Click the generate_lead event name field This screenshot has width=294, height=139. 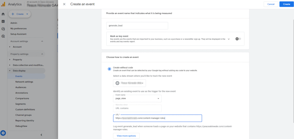point(137,26)
